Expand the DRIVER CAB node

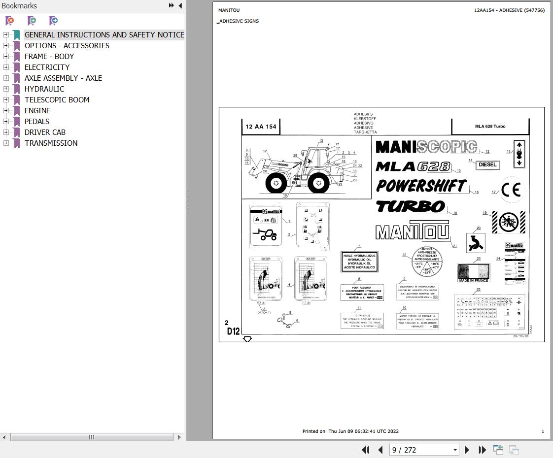[5, 132]
